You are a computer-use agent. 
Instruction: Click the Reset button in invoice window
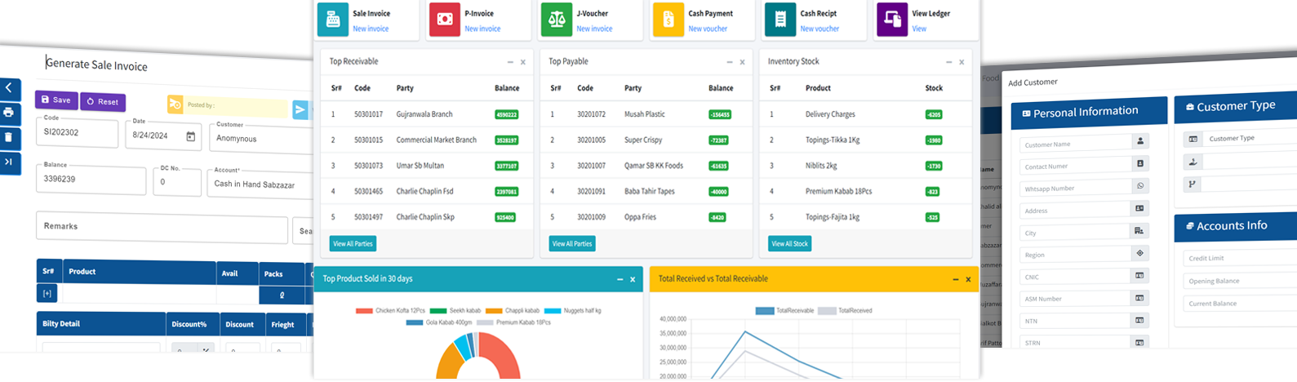pos(103,102)
